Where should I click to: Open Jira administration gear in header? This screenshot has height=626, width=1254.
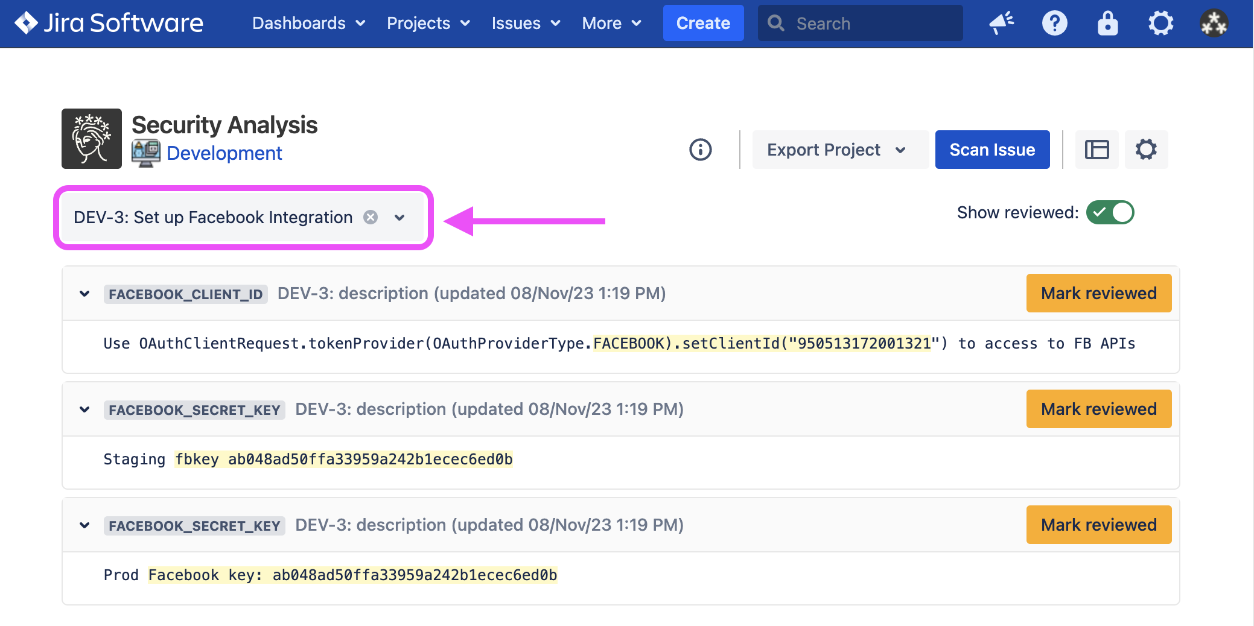pyautogui.click(x=1160, y=24)
